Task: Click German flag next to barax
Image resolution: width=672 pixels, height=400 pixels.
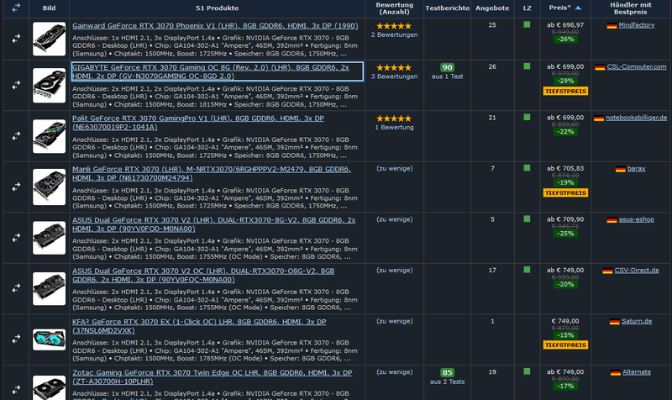Action: click(620, 169)
